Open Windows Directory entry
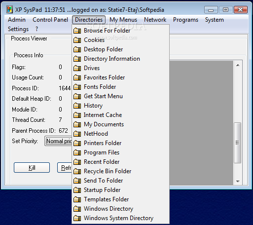 point(121,209)
